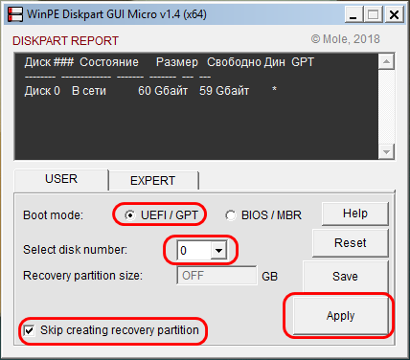Click the Save button
Viewport: 410px width, 360px height.
[345, 277]
